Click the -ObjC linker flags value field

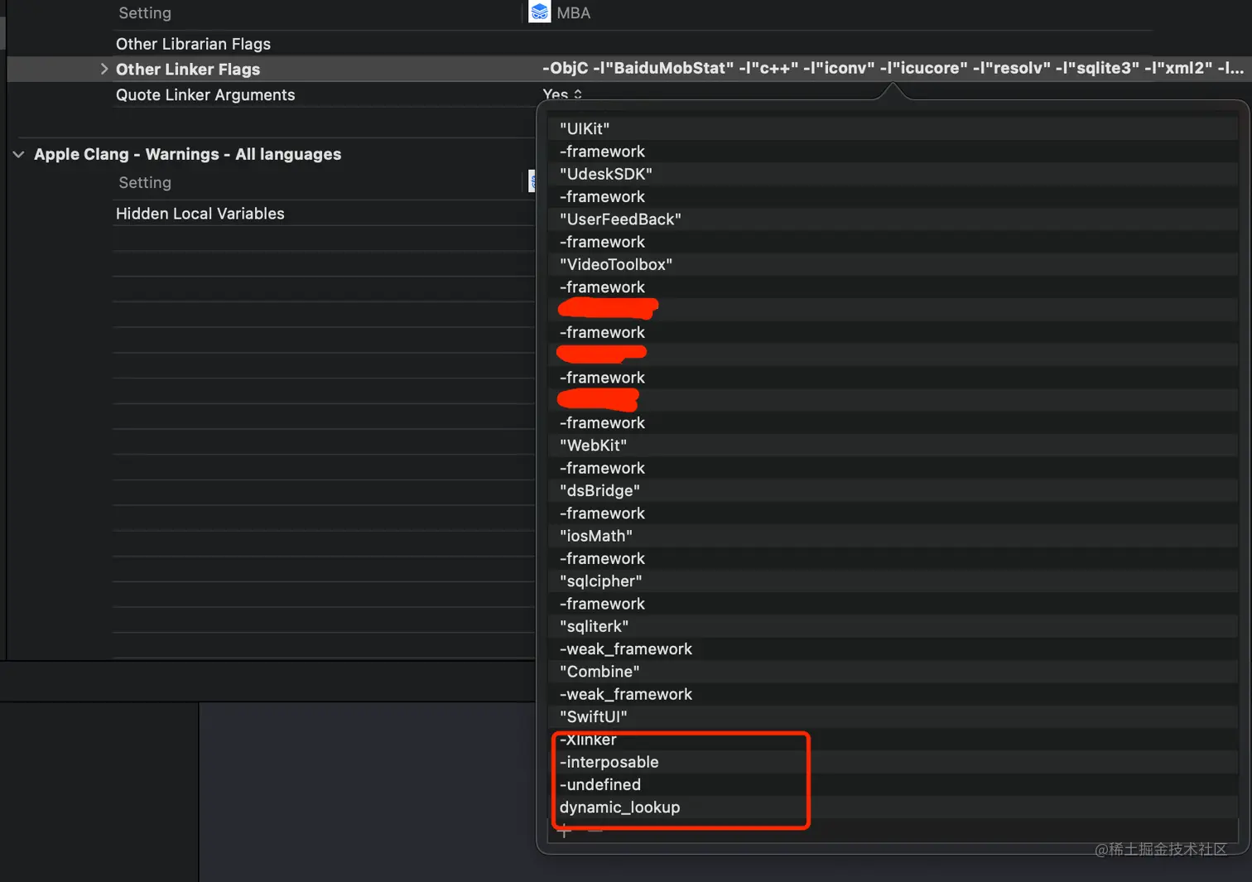[x=893, y=68]
